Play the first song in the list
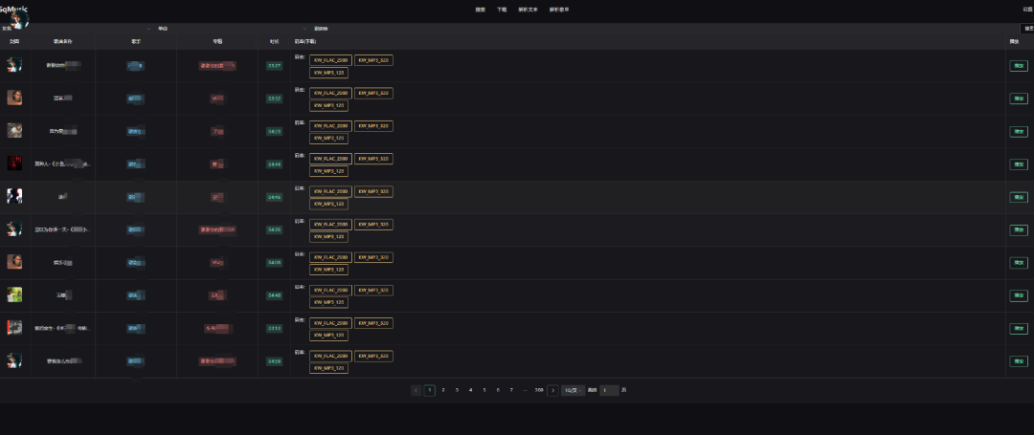This screenshot has height=435, width=1034. point(1018,65)
